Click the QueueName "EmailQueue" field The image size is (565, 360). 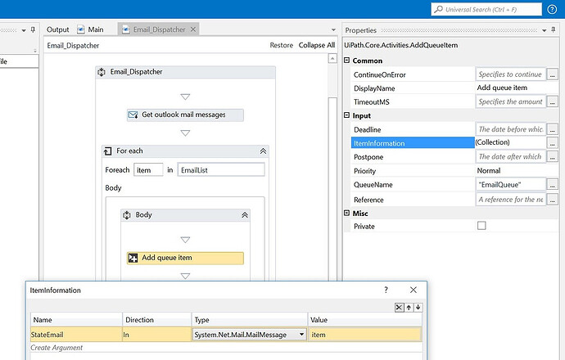[x=510, y=184]
